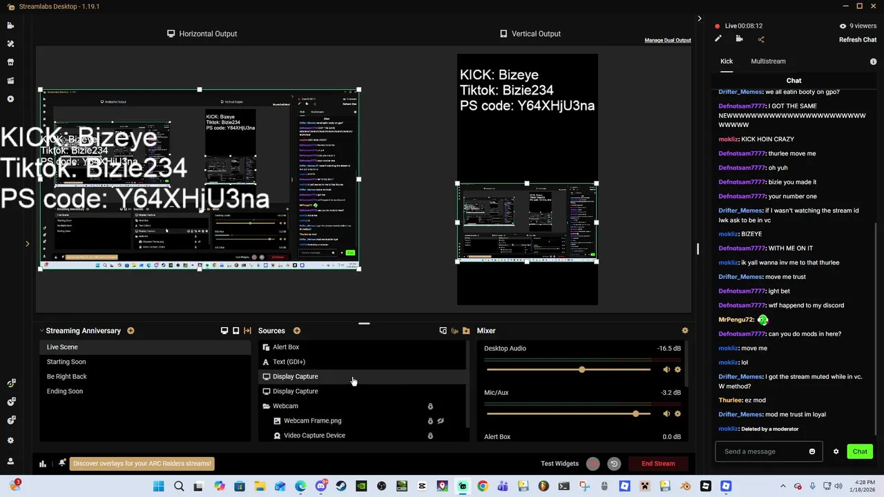
Task: Click the scene transitions icon
Action: (247, 331)
